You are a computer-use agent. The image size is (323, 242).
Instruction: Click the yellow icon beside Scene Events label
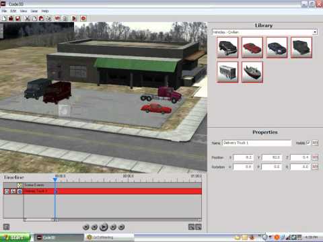tap(20, 185)
